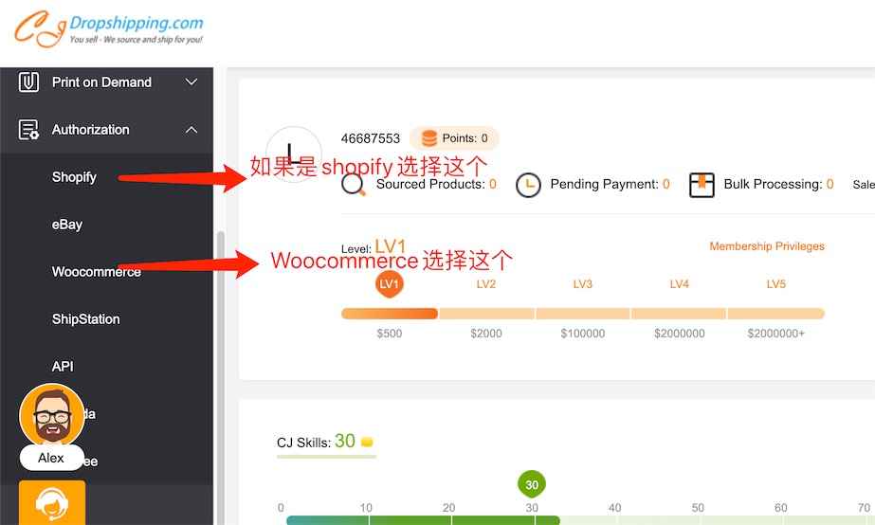Open Bulk Processing: 0 link
The height and width of the screenshot is (525, 875).
[x=778, y=184]
